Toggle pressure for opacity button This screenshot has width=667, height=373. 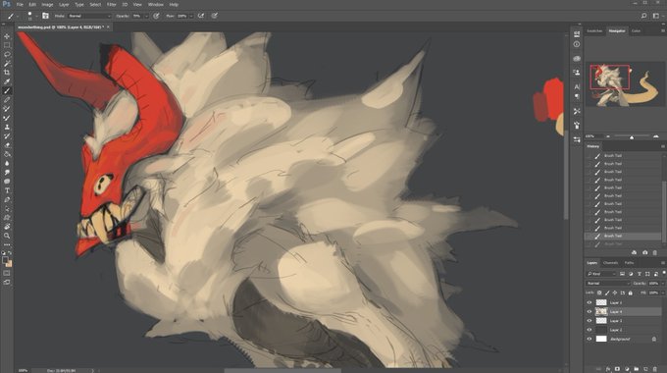click(156, 16)
